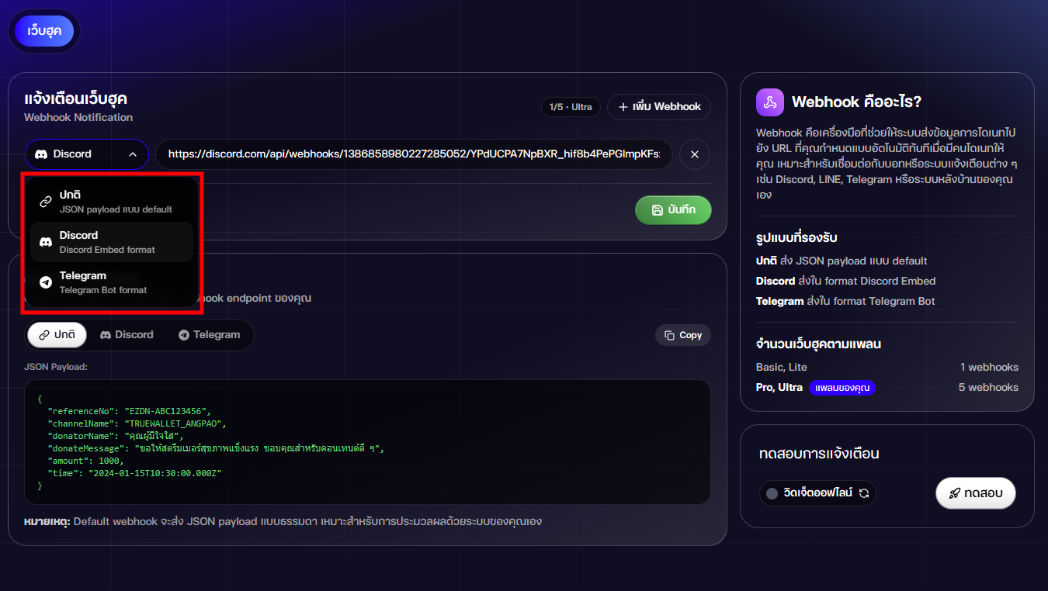This screenshot has height=591, width=1048.
Task: Switch to the Discord payload tab
Action: 127,334
